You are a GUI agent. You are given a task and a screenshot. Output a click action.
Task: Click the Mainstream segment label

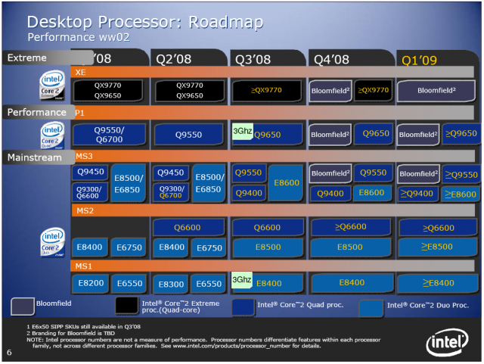pyautogui.click(x=35, y=157)
